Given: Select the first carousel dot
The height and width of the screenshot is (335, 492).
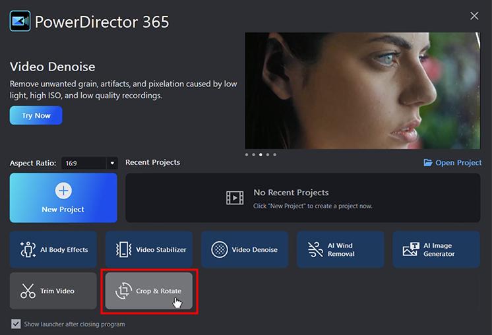Looking at the screenshot, I should tap(247, 154).
